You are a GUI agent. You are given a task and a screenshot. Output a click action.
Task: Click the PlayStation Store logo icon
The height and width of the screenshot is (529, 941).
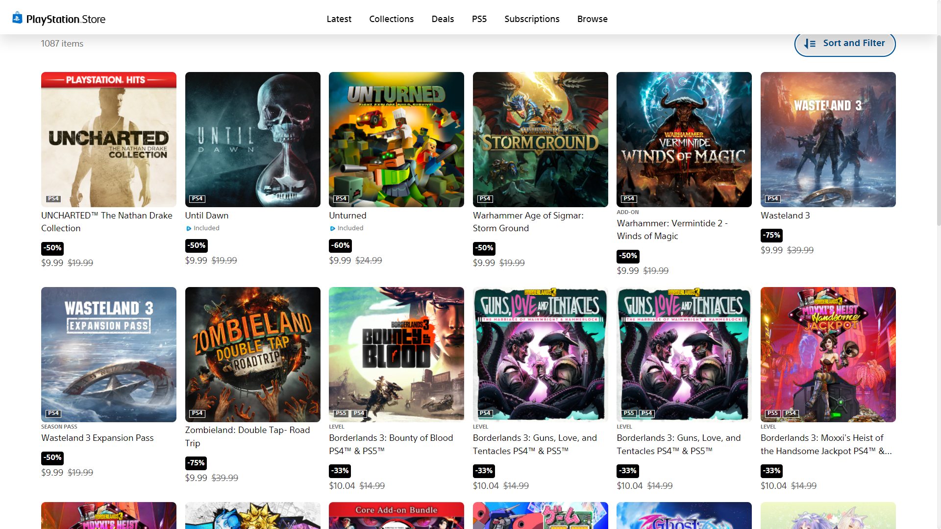click(x=17, y=18)
